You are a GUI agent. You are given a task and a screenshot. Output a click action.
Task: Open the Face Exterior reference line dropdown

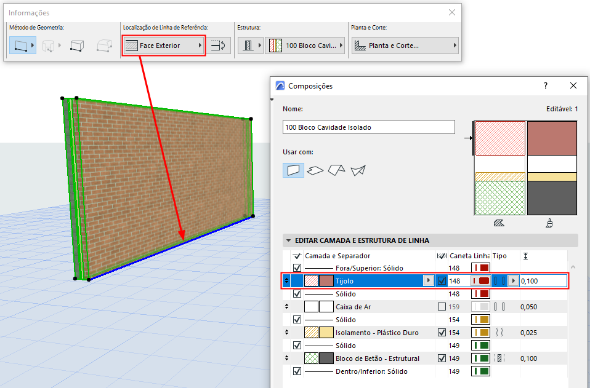coord(164,46)
